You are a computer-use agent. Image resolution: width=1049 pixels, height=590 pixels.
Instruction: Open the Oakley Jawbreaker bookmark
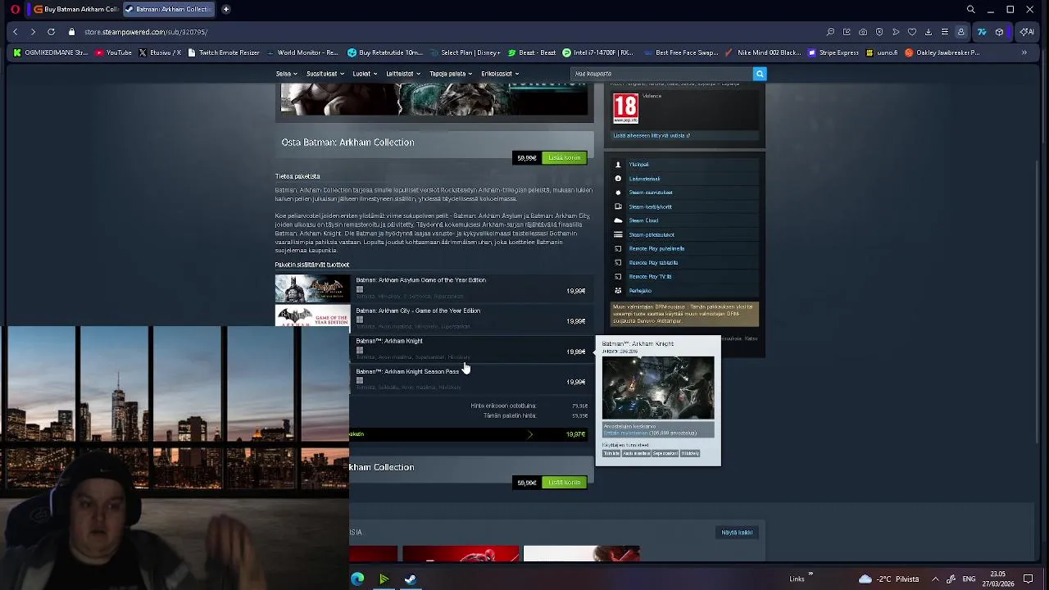pyautogui.click(x=942, y=52)
